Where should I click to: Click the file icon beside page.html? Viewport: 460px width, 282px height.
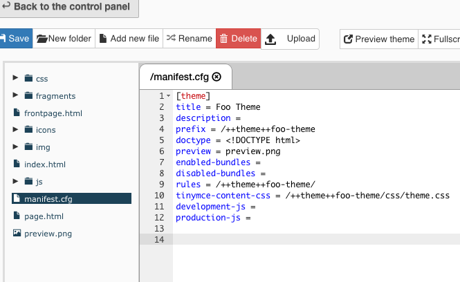coord(17,216)
